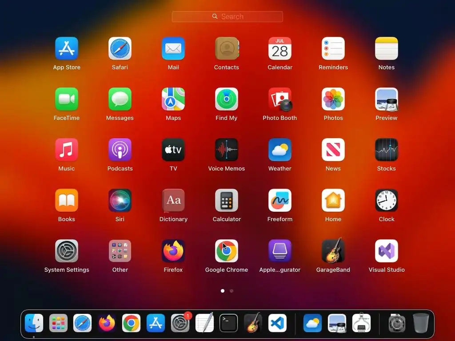Launch Terminal from the Dock
The height and width of the screenshot is (341, 455).
(x=229, y=323)
